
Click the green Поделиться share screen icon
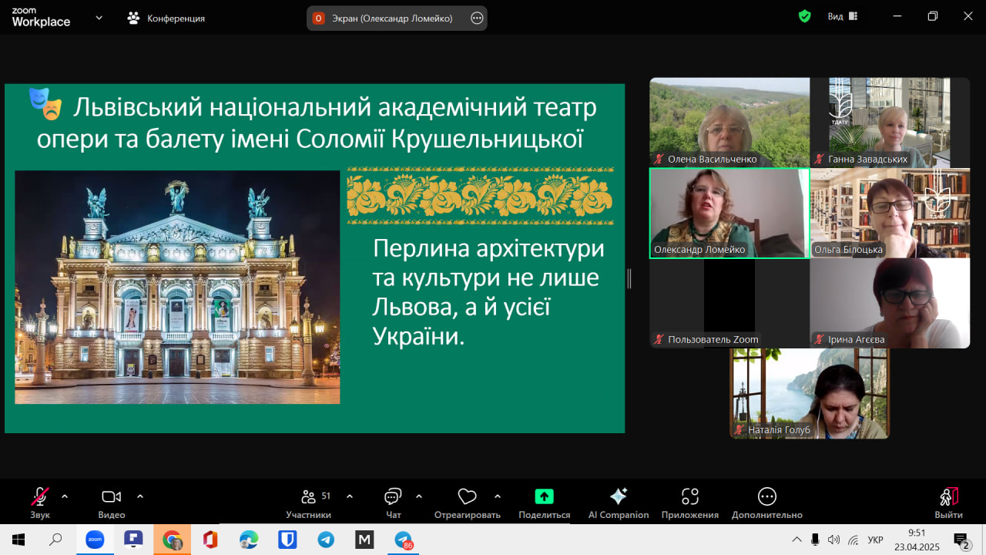[544, 497]
